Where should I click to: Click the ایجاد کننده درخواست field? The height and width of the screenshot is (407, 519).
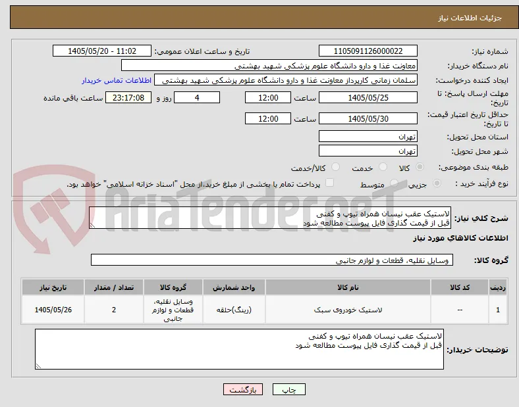[x=286, y=80]
